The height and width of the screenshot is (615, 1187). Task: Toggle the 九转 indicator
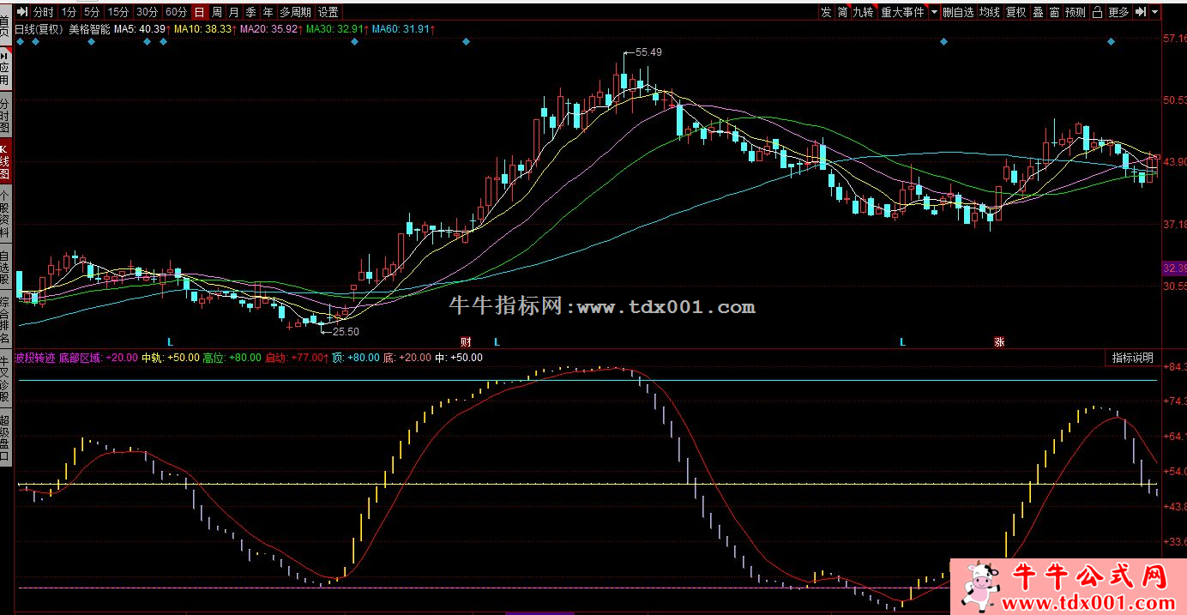click(x=865, y=12)
